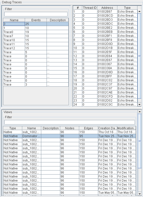This screenshot has width=143, height=197.
Task: Select the Native sub_1002 view row
Action: point(70,132)
